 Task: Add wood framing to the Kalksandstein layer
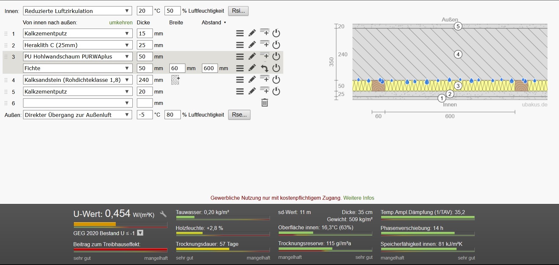coord(175,80)
